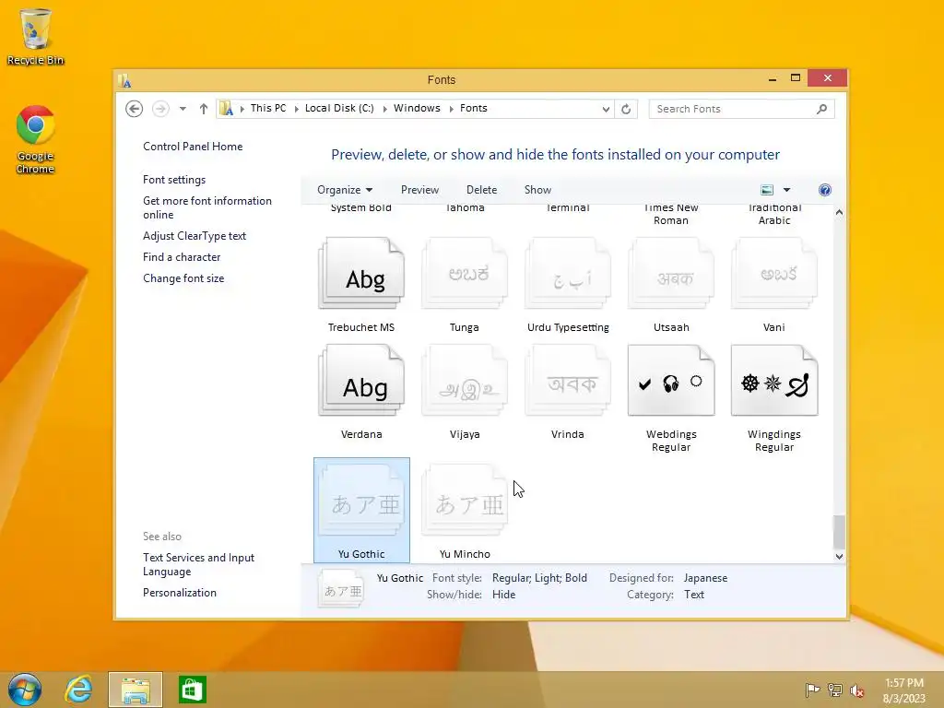Refresh the Fonts folder view
Image resolution: width=944 pixels, height=708 pixels.
[x=626, y=109]
